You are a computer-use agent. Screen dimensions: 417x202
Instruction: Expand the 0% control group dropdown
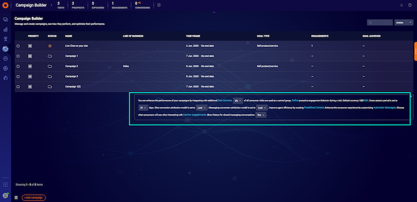238,100
